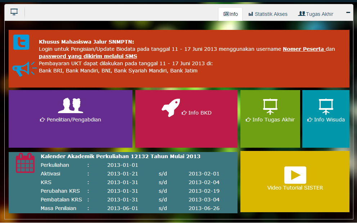
Task: Click the Video Tutorial SISTER label
Action: pos(295,188)
